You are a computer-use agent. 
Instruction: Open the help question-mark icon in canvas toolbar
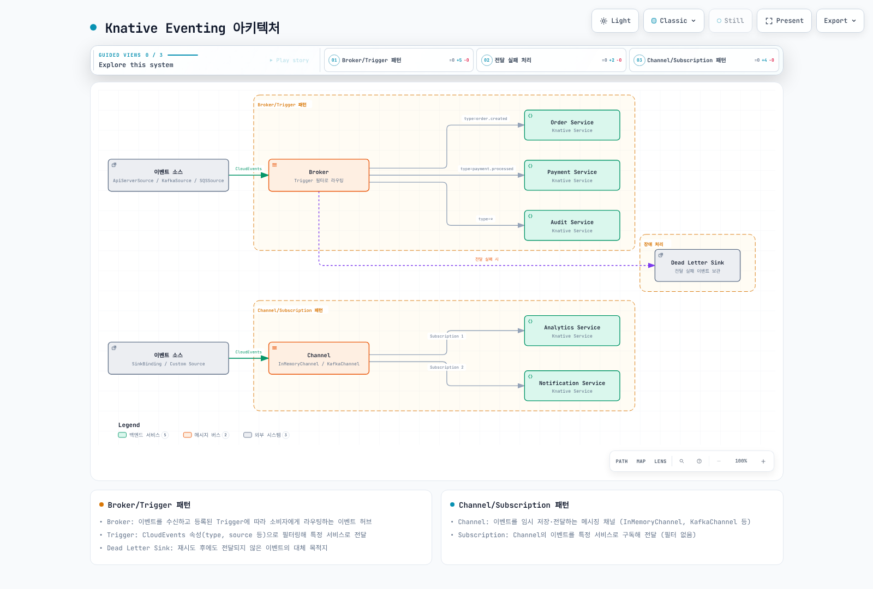pyautogui.click(x=699, y=461)
